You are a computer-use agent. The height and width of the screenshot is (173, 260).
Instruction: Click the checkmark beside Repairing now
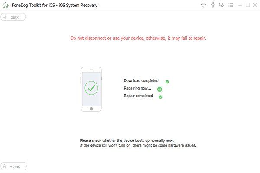click(x=159, y=89)
